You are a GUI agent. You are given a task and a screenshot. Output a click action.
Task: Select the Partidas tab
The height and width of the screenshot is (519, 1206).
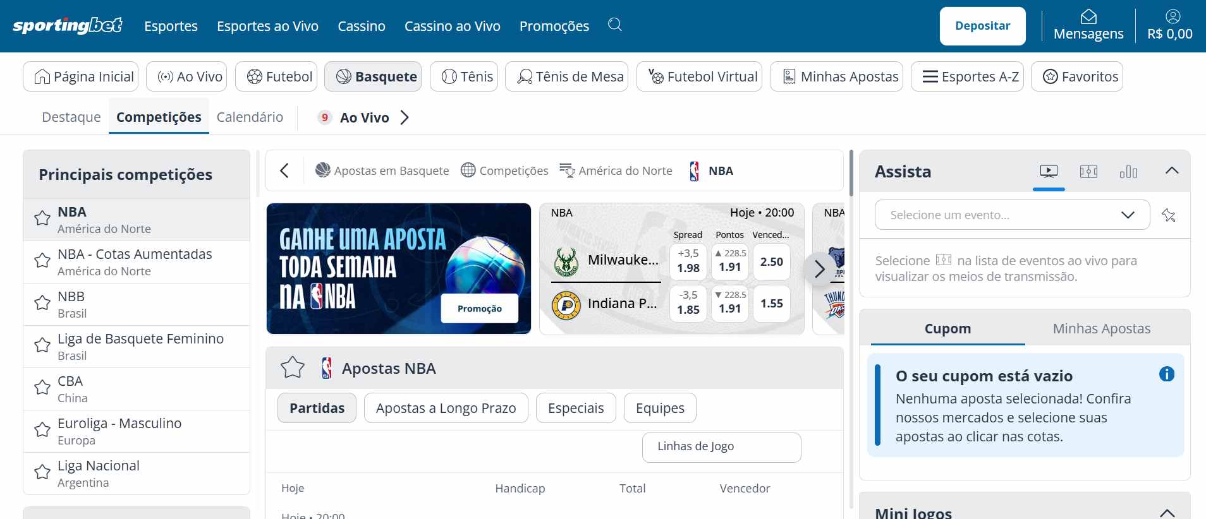[317, 408]
